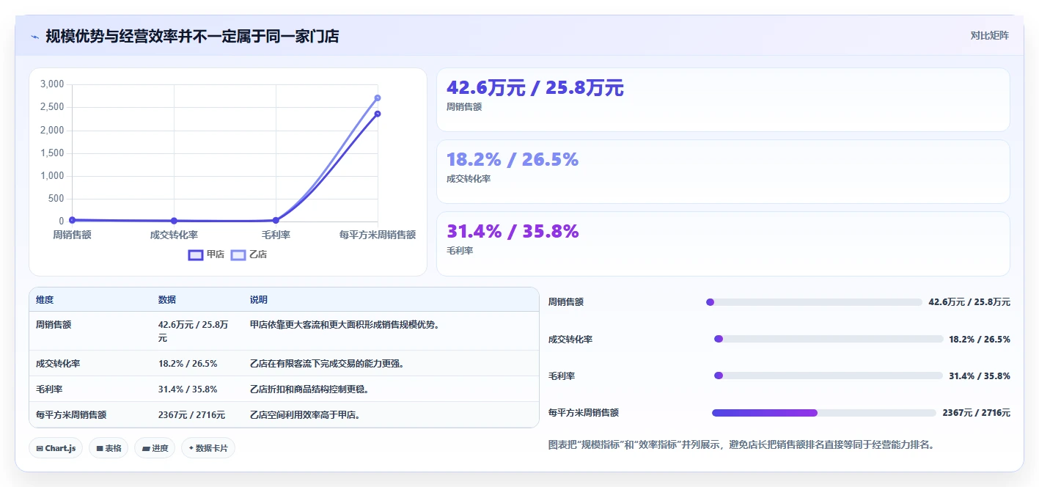Click the 甲店 data point at 每平方米周销售额
Image resolution: width=1039 pixels, height=487 pixels.
click(378, 114)
